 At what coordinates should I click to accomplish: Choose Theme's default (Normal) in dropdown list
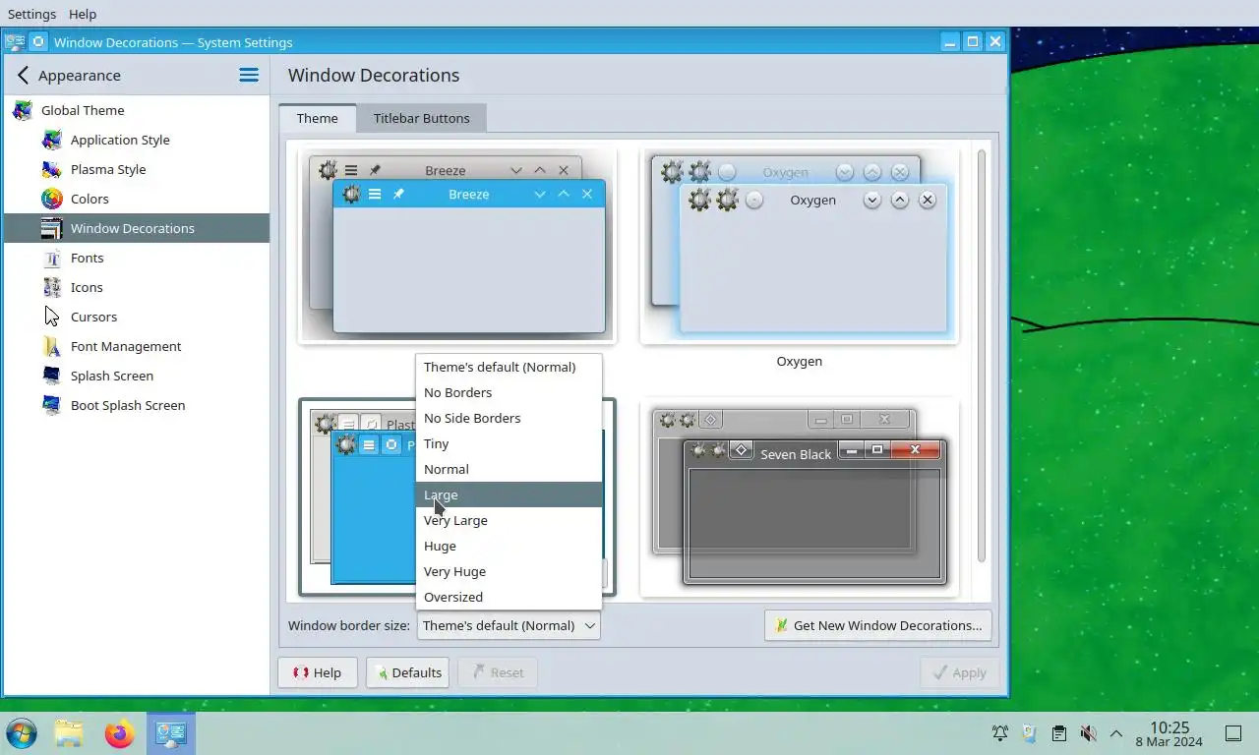point(509,367)
